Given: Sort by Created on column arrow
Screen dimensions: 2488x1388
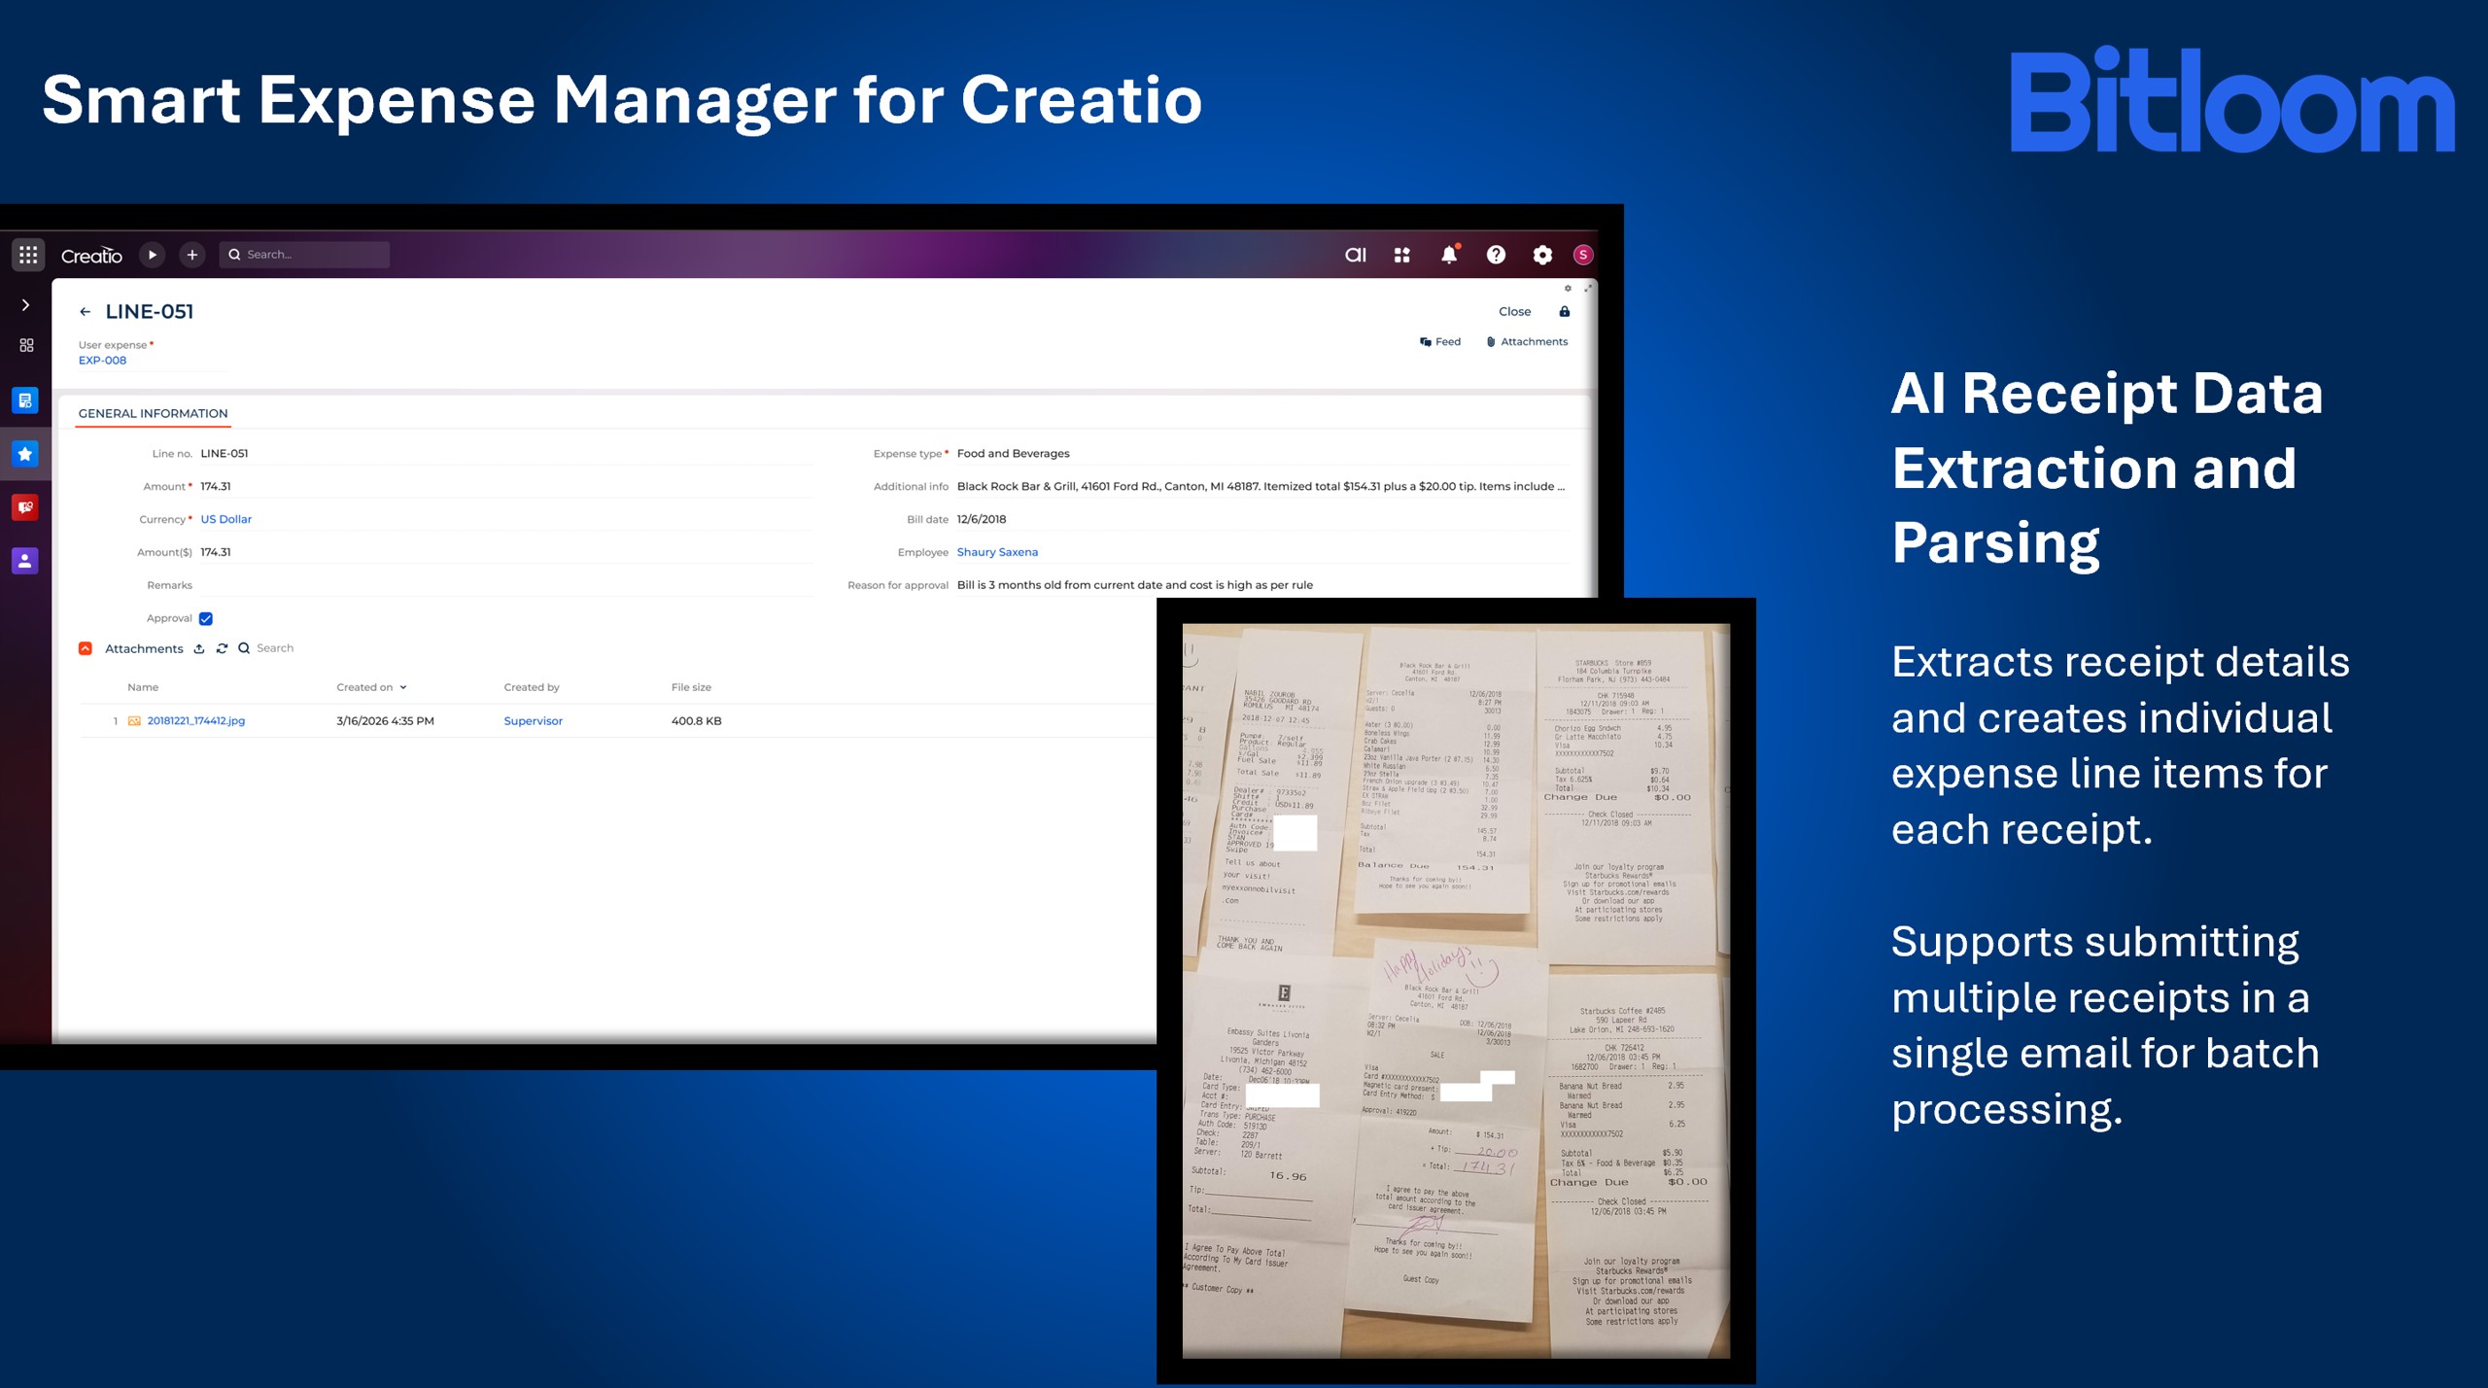Looking at the screenshot, I should click(x=403, y=687).
